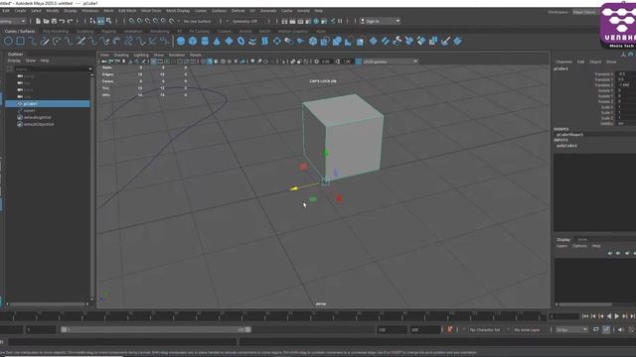Click the undo arrow icon

(62, 21)
